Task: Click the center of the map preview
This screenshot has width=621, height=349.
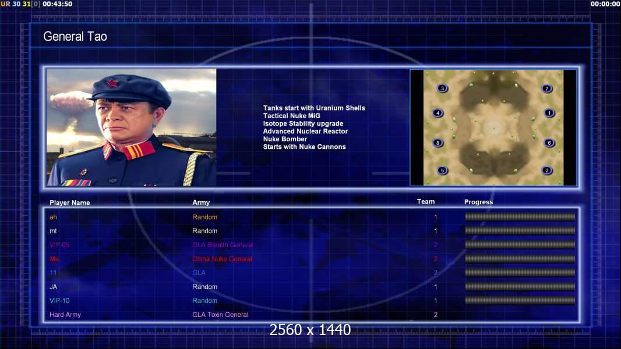Action: point(493,127)
